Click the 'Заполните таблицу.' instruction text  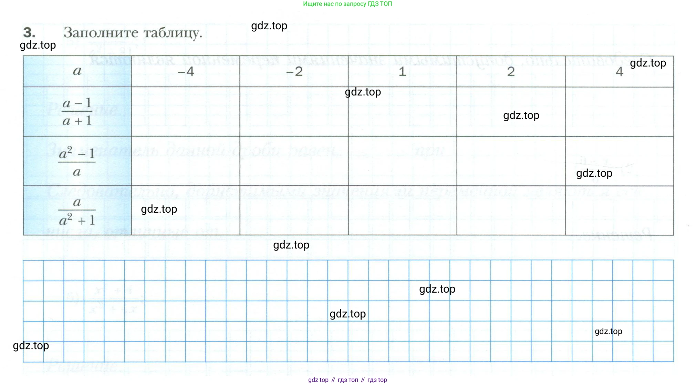coord(133,33)
